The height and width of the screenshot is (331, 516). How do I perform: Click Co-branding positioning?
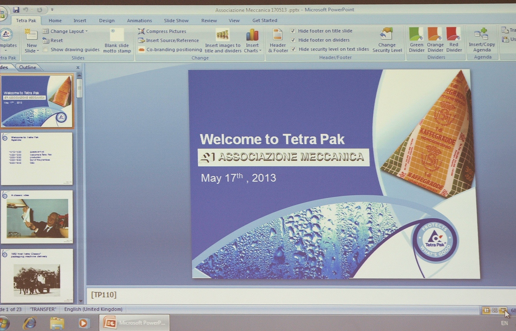point(170,50)
